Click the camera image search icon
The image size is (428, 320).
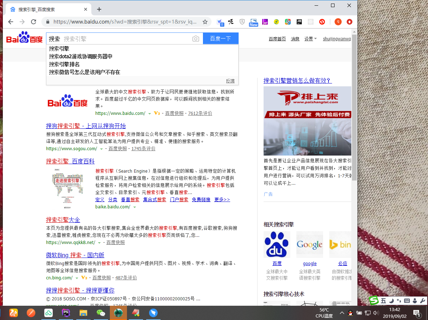195,39
